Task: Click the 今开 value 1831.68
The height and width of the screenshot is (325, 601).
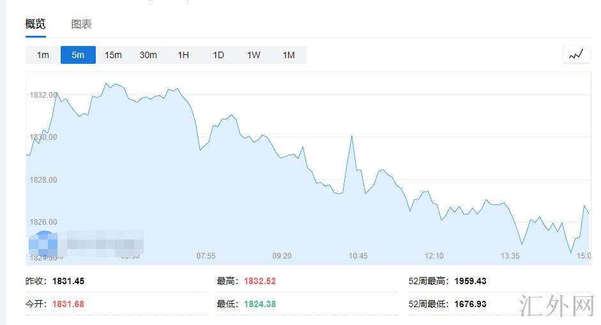Action: click(68, 304)
